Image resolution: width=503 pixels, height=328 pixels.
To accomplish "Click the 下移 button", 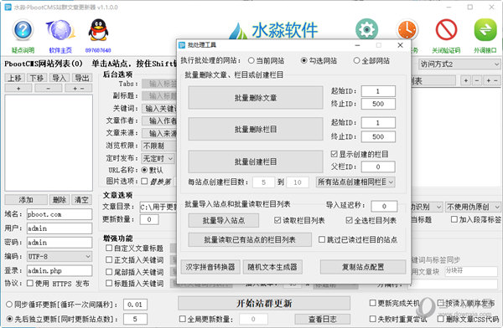I will point(37,78).
